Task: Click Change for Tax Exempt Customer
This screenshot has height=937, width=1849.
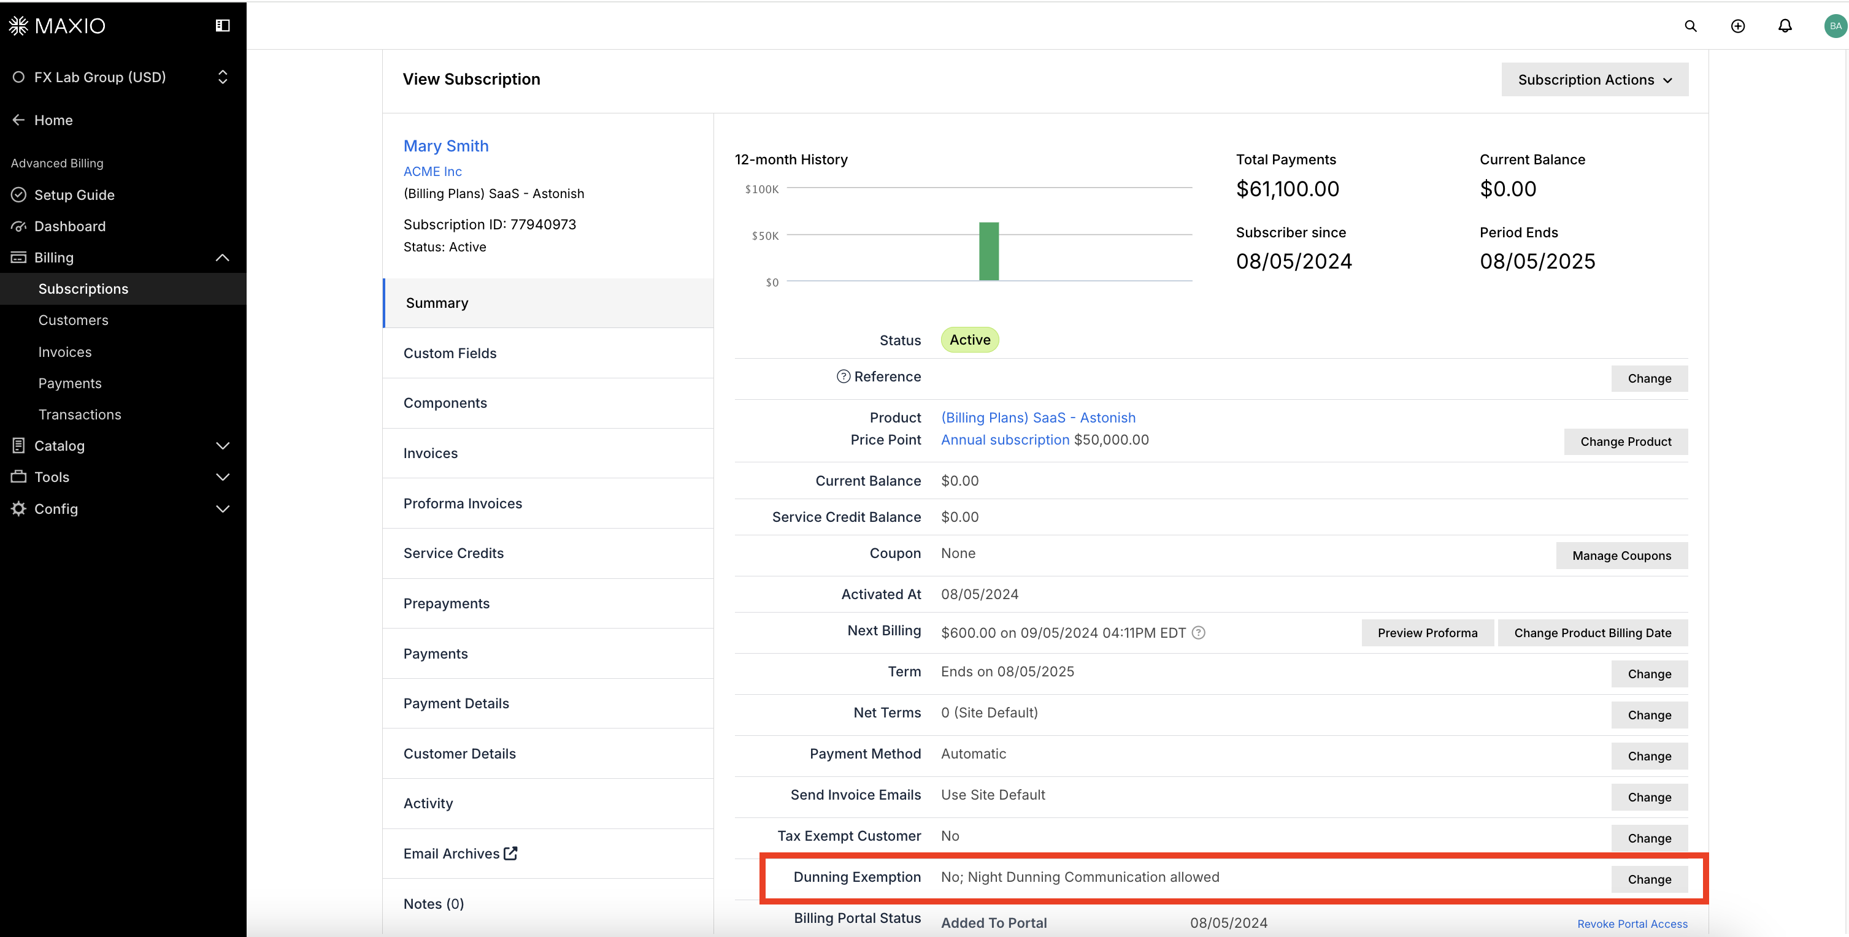Action: [x=1649, y=837]
